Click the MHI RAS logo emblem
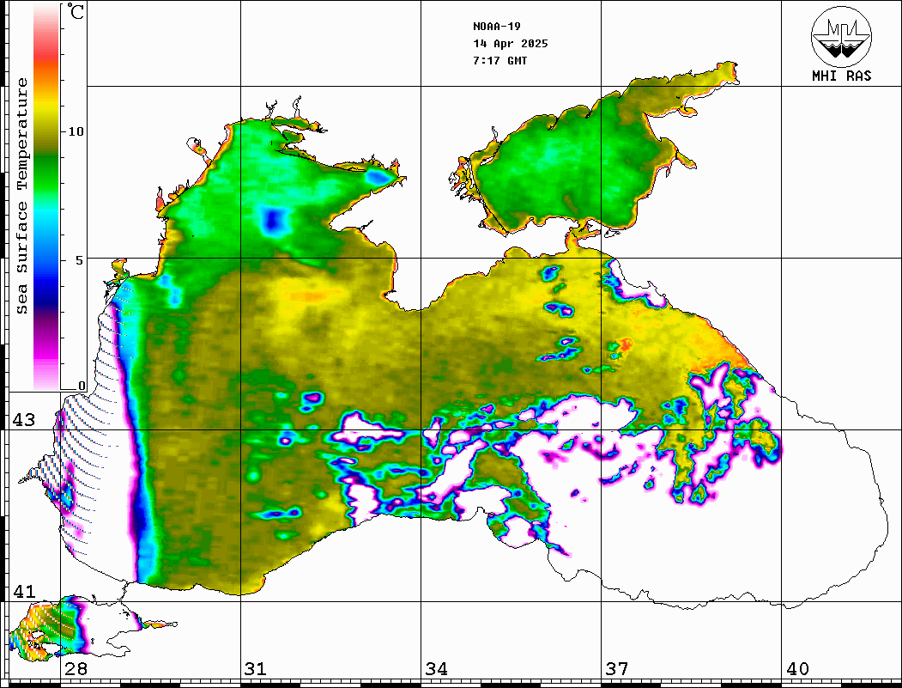The image size is (902, 688). click(841, 36)
